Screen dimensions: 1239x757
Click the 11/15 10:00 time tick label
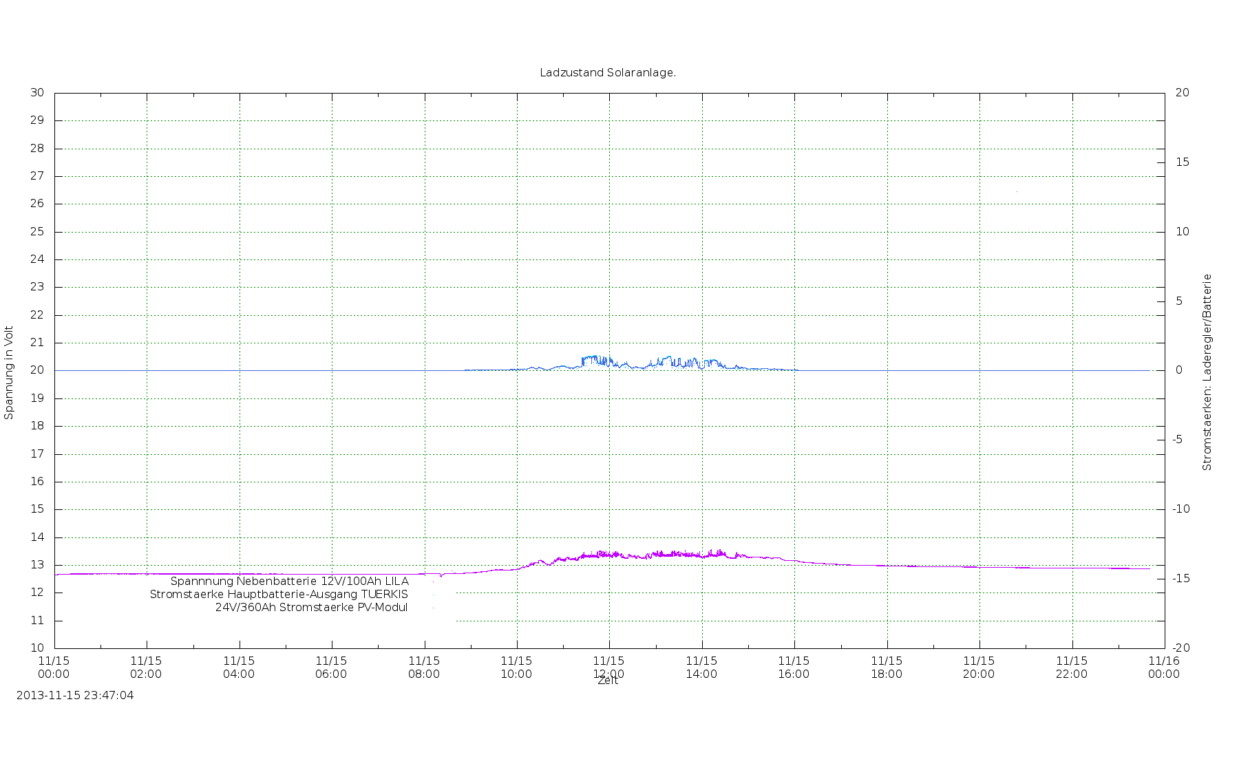tap(516, 668)
